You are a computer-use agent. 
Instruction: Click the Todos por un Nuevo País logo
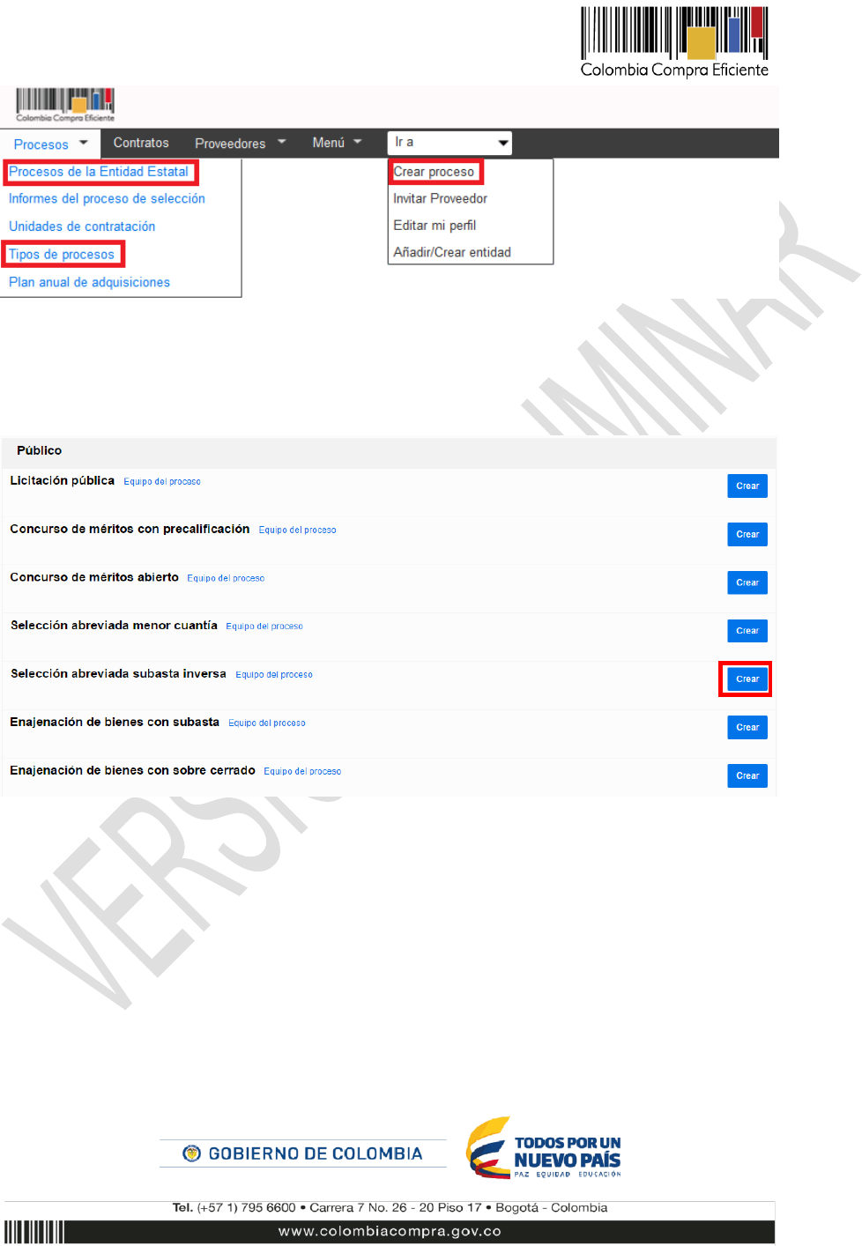(x=544, y=1148)
